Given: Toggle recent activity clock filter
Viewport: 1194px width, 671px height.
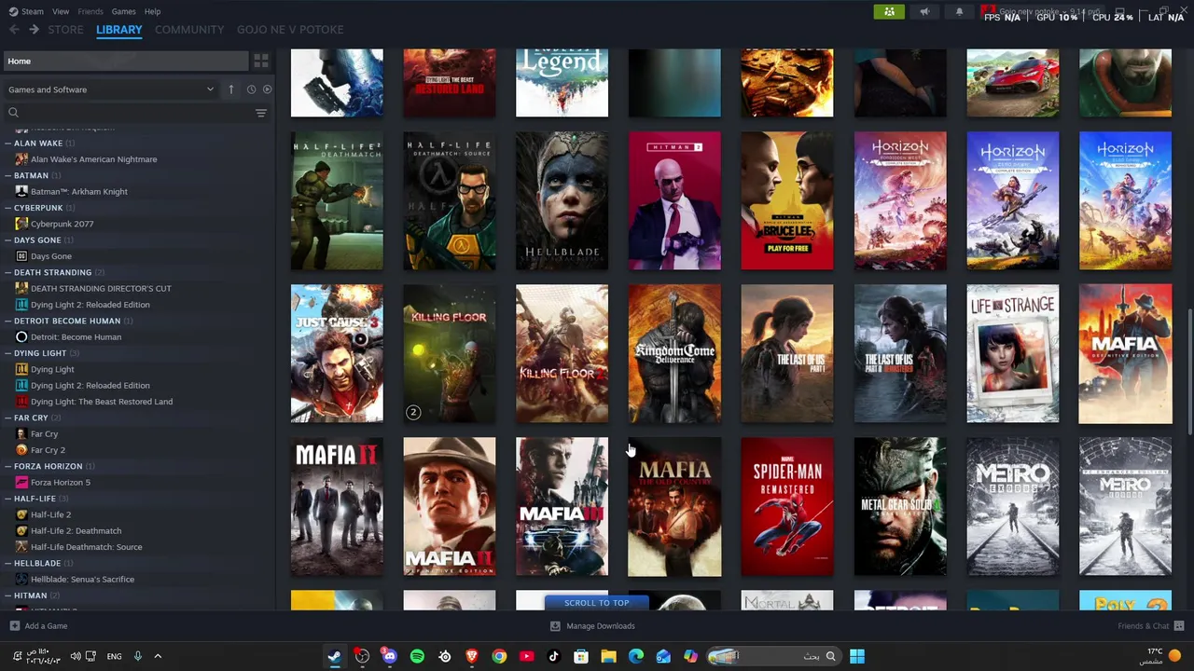Looking at the screenshot, I should (251, 89).
